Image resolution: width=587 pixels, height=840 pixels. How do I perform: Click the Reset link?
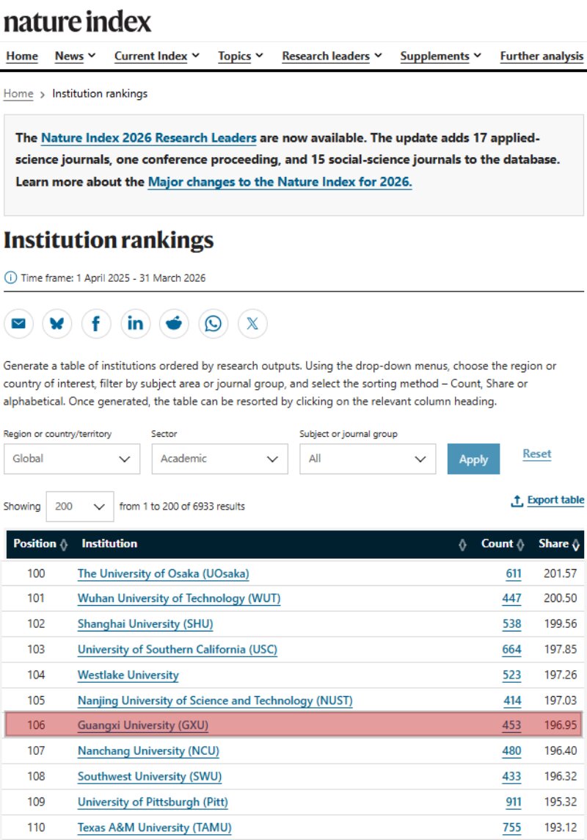[536, 454]
